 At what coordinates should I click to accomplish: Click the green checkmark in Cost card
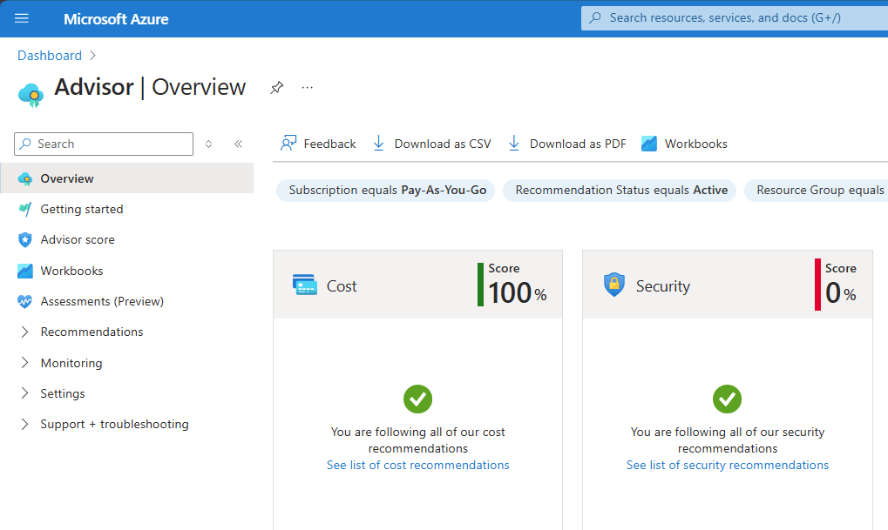click(x=418, y=399)
